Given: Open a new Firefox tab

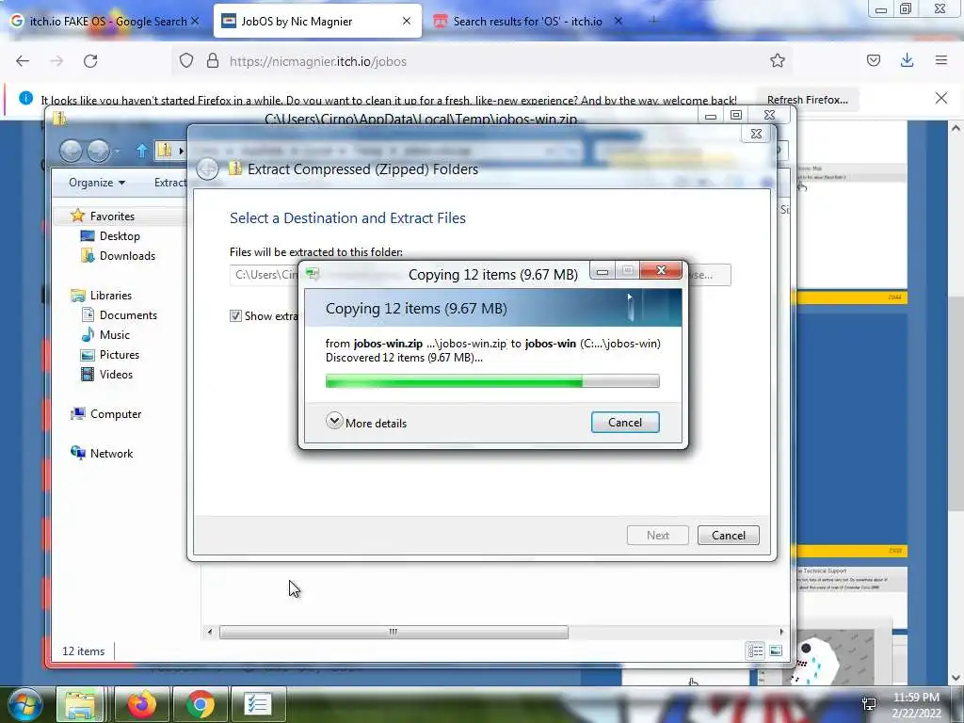Looking at the screenshot, I should coord(653,21).
